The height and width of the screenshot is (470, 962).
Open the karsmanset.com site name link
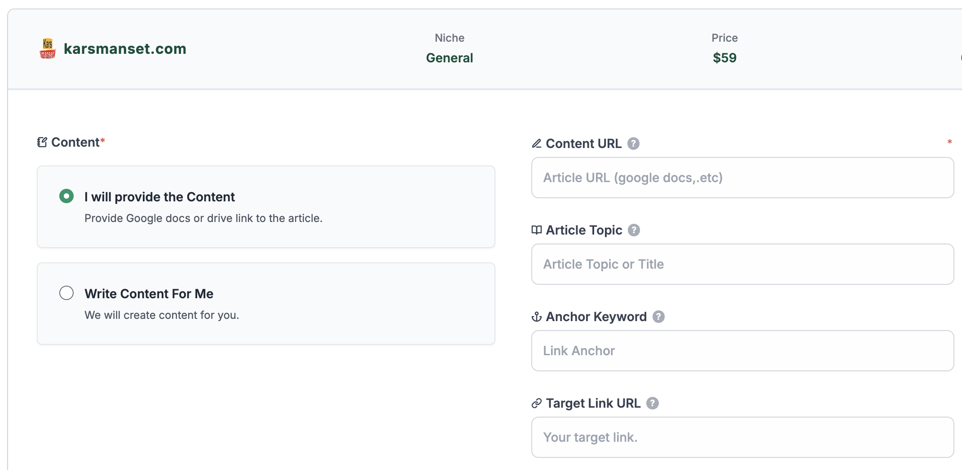coord(125,48)
